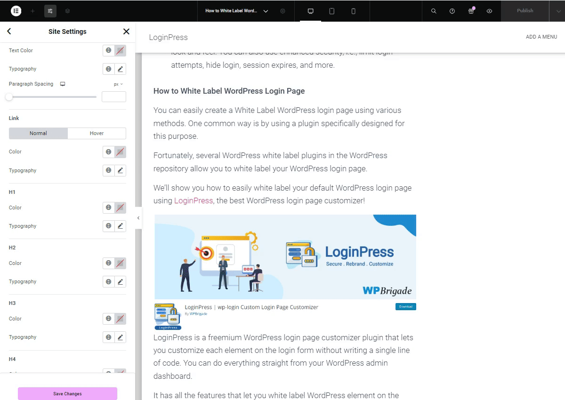Screen dimensions: 565x400
Task: Open the Add Element plus button
Action: (x=32, y=11)
